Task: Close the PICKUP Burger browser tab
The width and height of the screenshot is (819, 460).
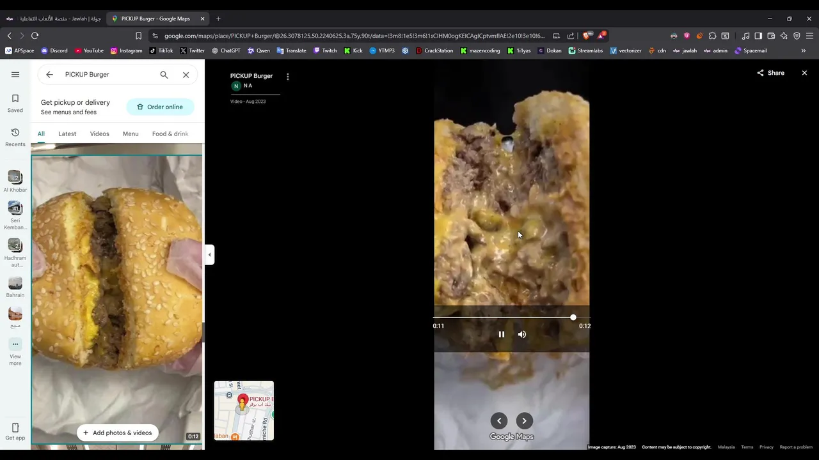Action: point(202,19)
